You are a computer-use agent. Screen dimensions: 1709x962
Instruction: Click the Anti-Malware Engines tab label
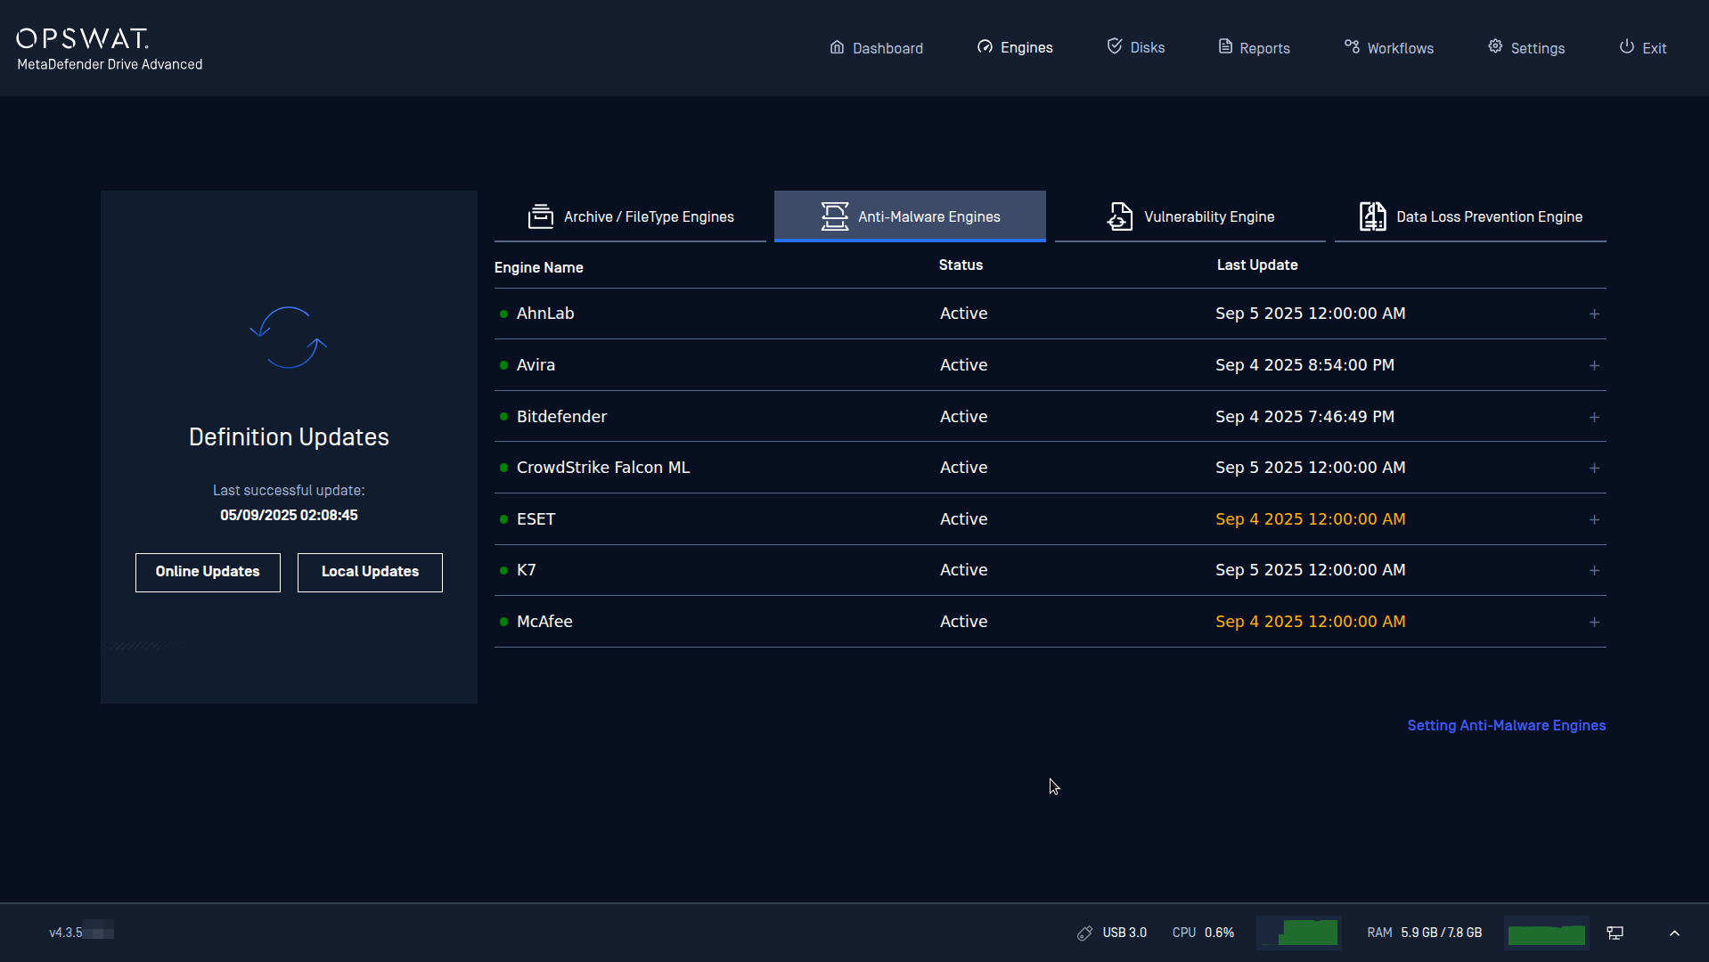click(x=928, y=216)
